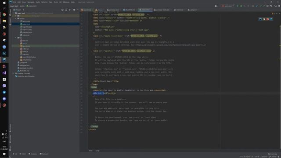Open Windows Start button

coord(4,3)
